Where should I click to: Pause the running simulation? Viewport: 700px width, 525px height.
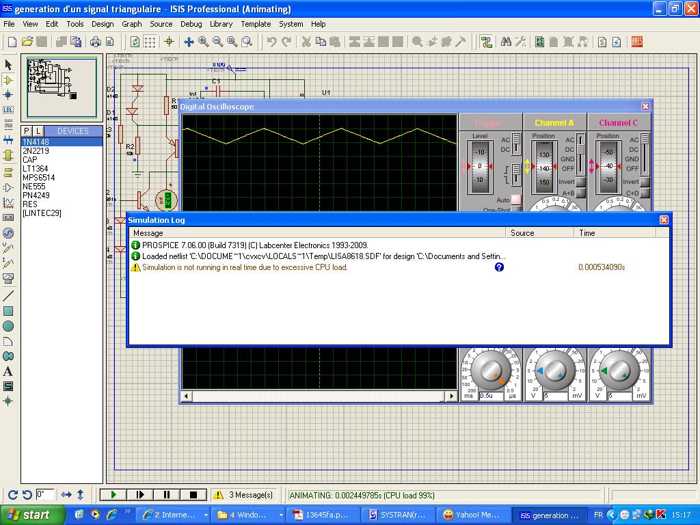click(167, 495)
